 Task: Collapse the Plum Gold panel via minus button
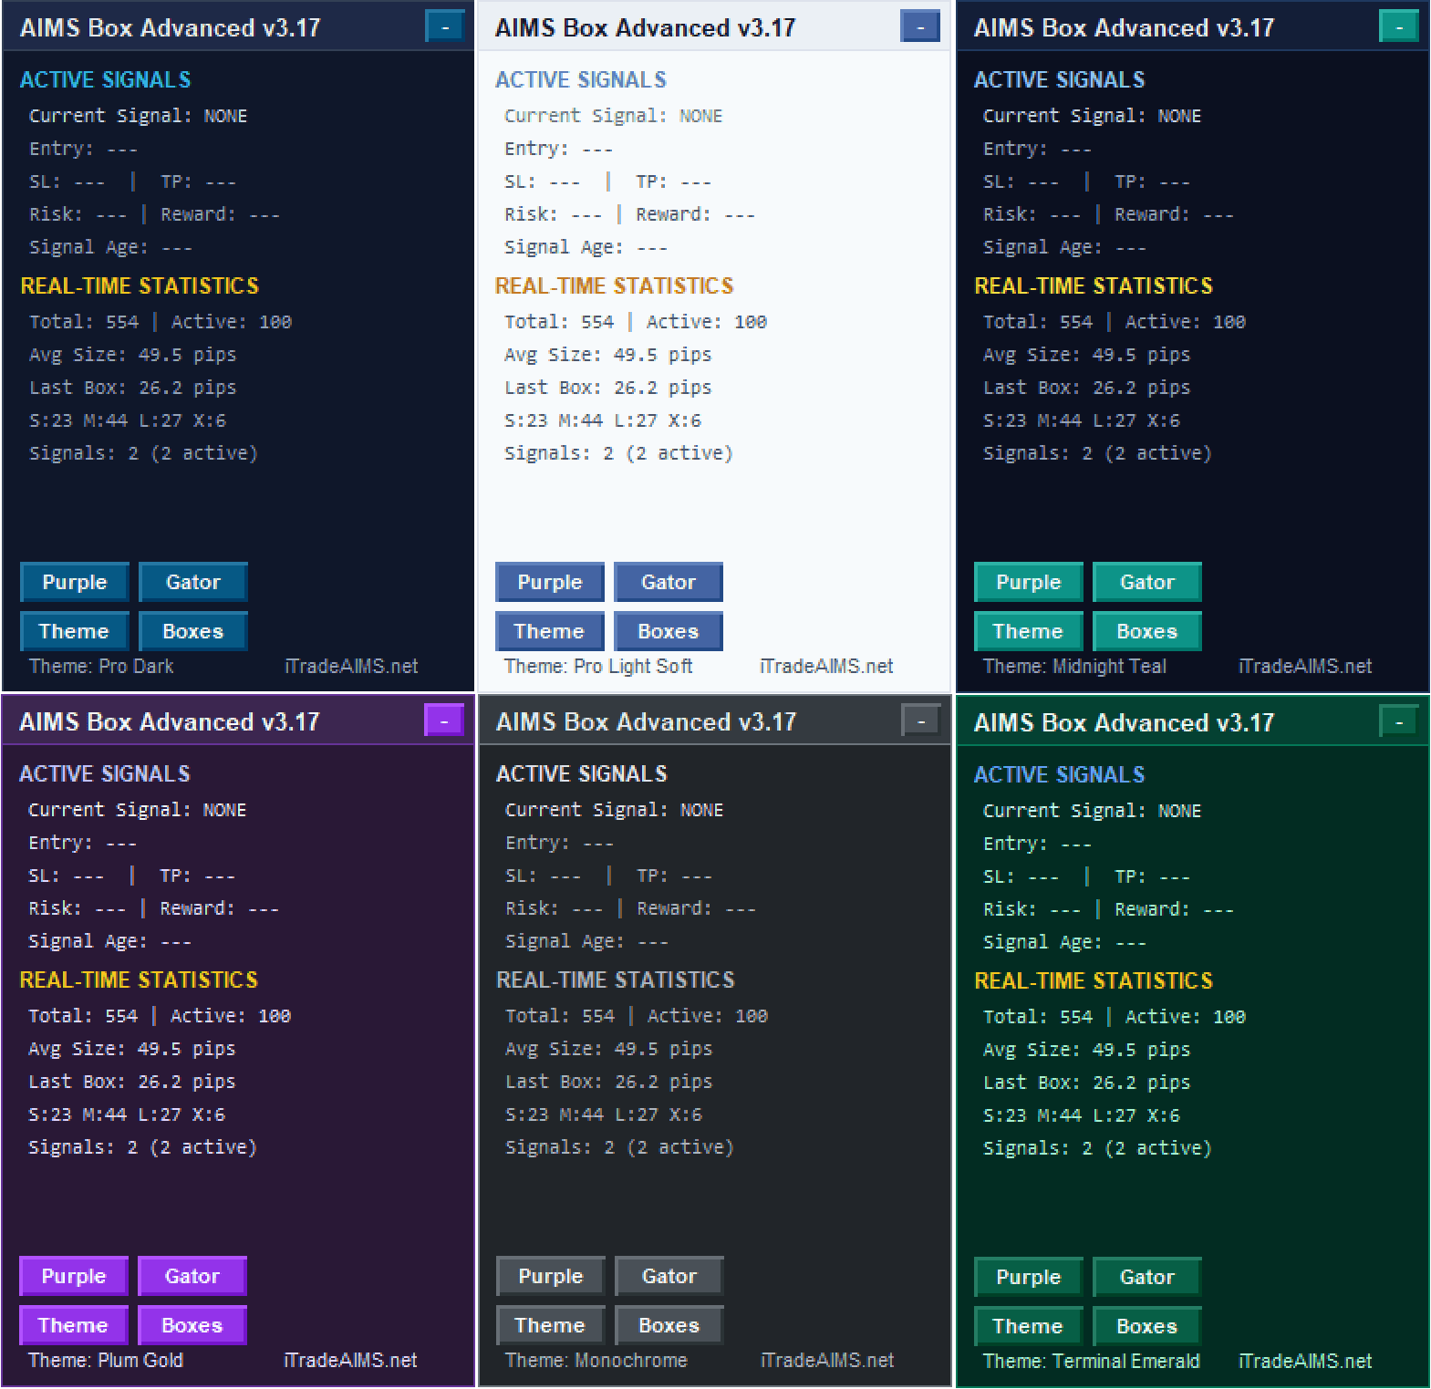(x=444, y=720)
